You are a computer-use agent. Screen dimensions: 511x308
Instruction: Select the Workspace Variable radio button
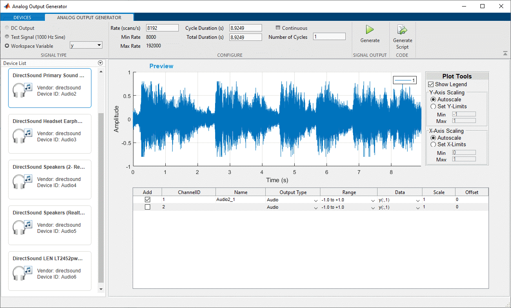[7, 46]
